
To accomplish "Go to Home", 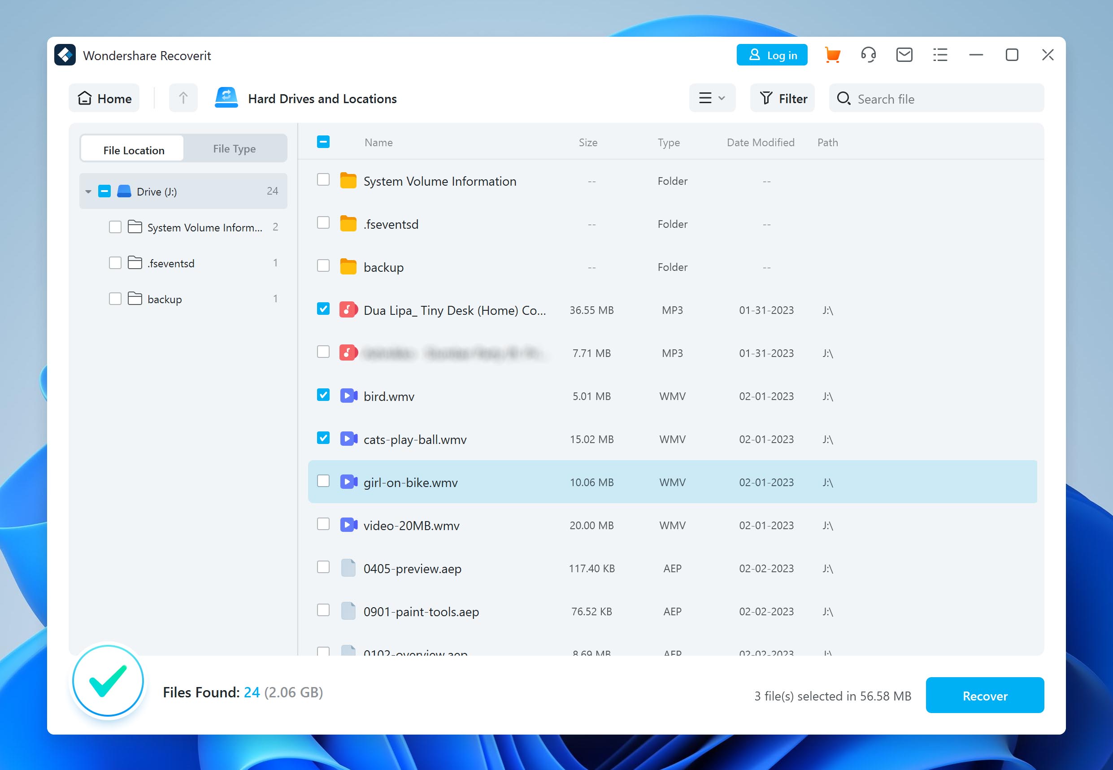I will (x=104, y=98).
